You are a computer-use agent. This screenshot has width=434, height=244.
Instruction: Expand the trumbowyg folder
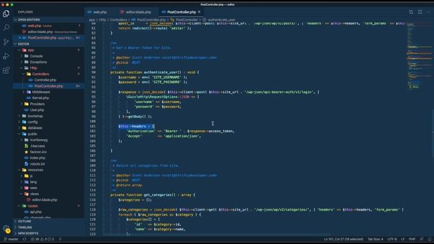[x=39, y=140]
